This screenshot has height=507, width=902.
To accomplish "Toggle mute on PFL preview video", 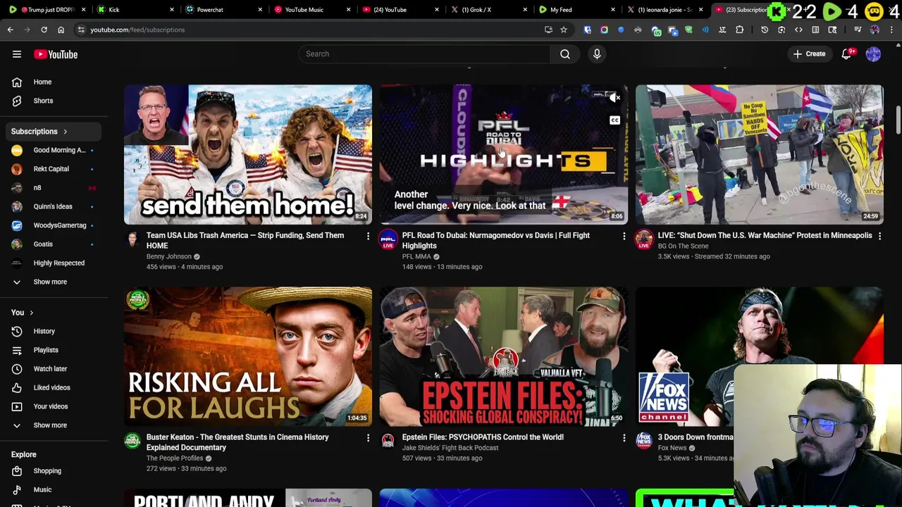I will coord(615,98).
